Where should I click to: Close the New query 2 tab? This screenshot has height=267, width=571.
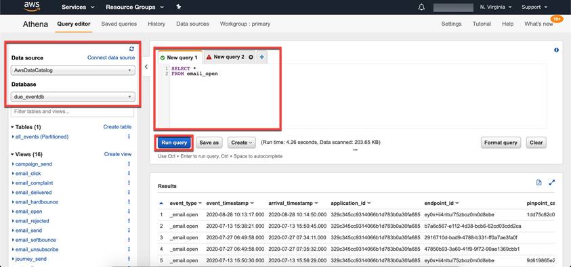tap(251, 57)
